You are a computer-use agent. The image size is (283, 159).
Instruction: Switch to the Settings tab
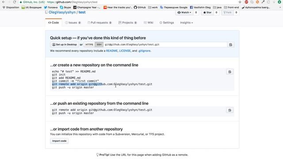[167, 23]
